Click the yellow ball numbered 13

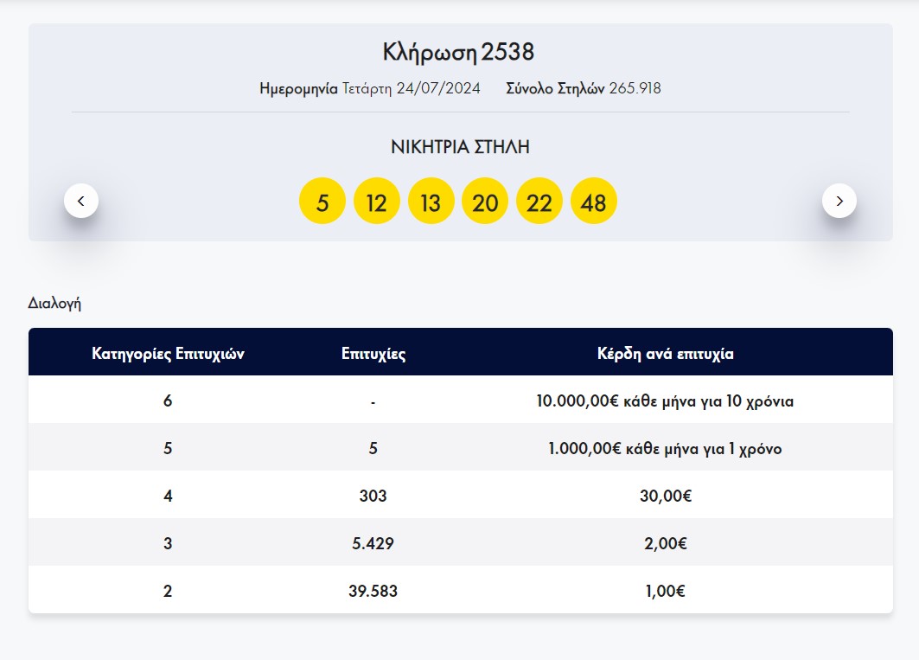431,202
